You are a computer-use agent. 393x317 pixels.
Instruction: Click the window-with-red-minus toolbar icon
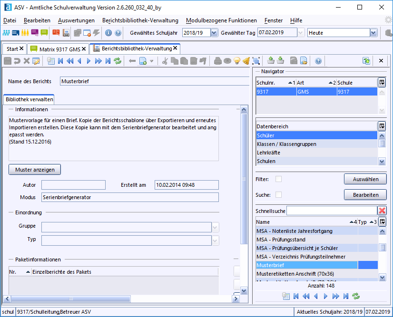(87, 33)
